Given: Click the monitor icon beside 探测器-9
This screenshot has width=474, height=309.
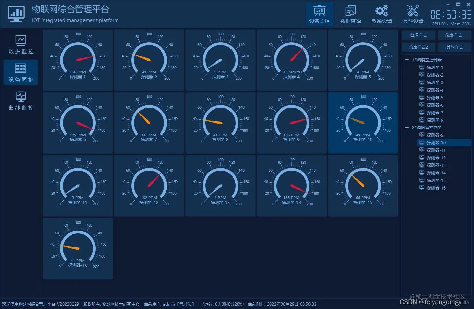Looking at the screenshot, I should point(422,135).
